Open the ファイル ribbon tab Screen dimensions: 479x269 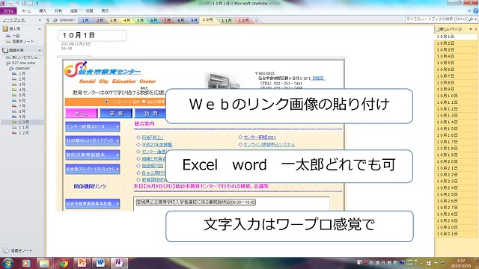pyautogui.click(x=8, y=10)
